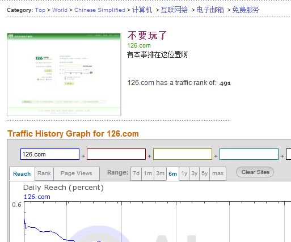Open the 计算机 category link
The height and width of the screenshot is (242, 291).
(x=142, y=10)
